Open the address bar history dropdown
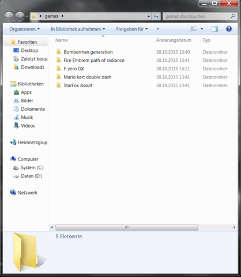This screenshot has width=241, height=277. [x=149, y=16]
